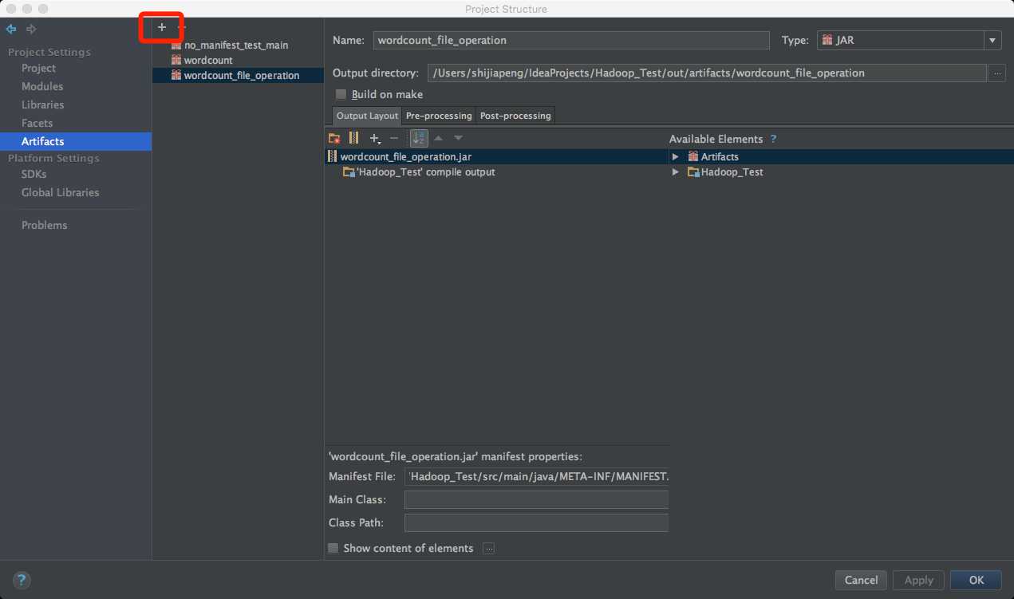Click the artifact Name input field
This screenshot has width=1014, height=599.
coord(571,40)
